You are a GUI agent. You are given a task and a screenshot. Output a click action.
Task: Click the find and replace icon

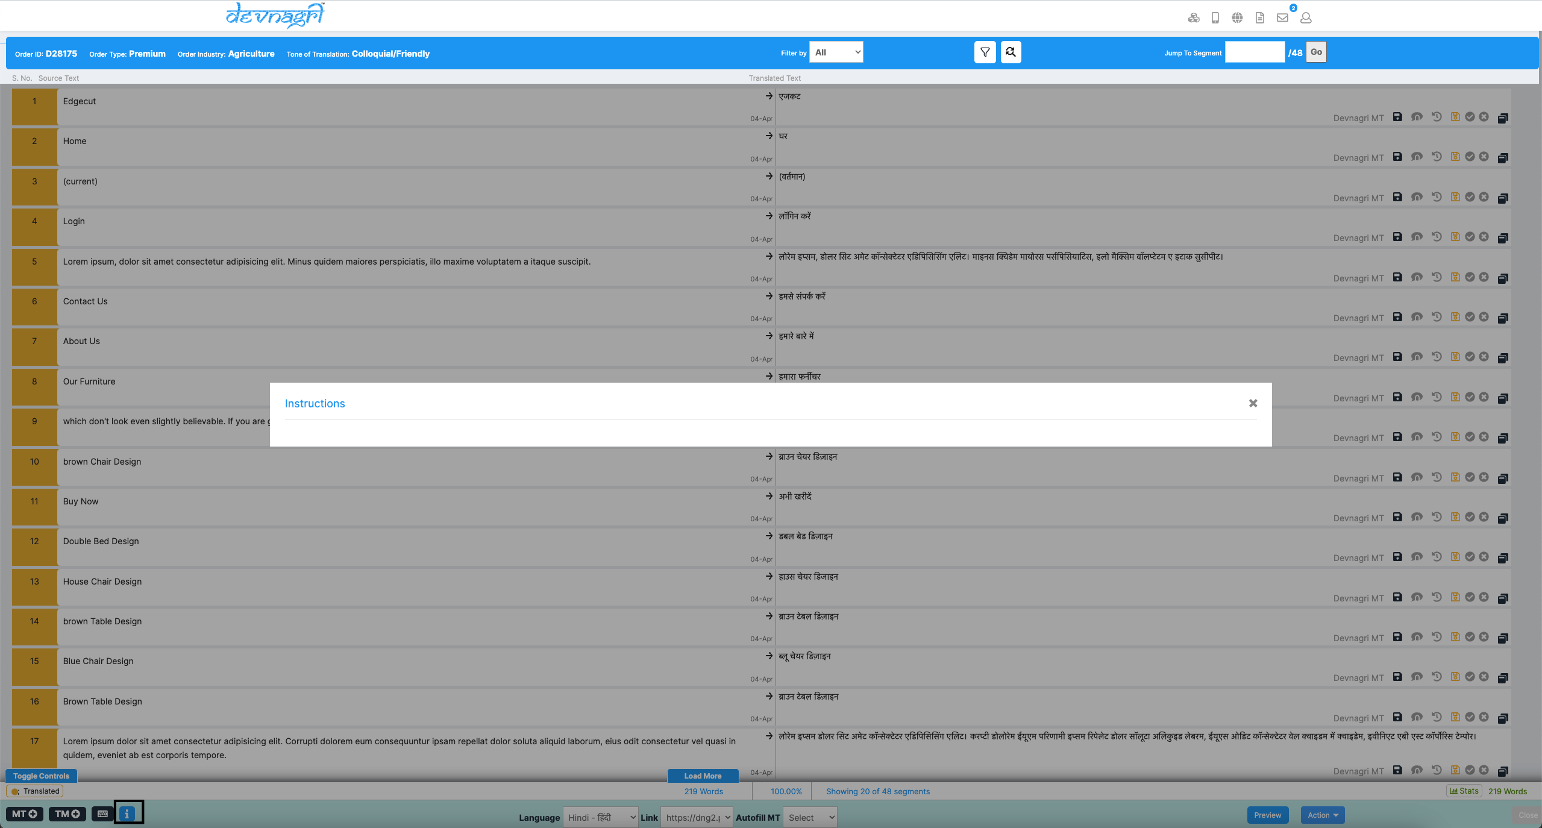(1011, 52)
